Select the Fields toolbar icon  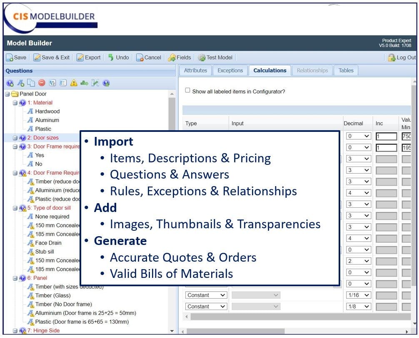[179, 58]
